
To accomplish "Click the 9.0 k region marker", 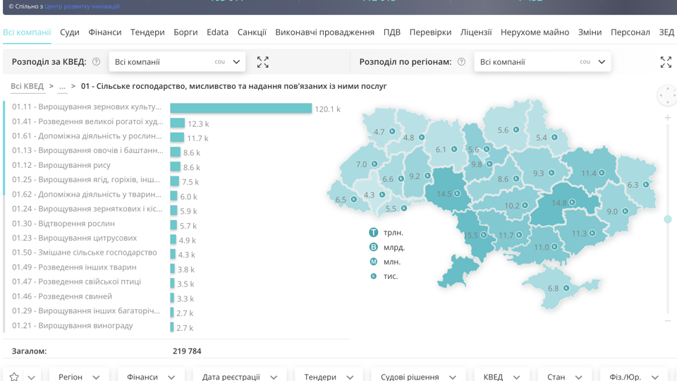I will 626,211.
